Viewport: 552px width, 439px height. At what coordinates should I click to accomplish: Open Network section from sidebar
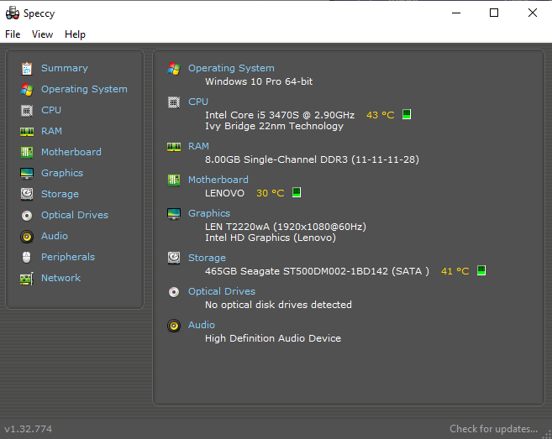click(x=60, y=278)
